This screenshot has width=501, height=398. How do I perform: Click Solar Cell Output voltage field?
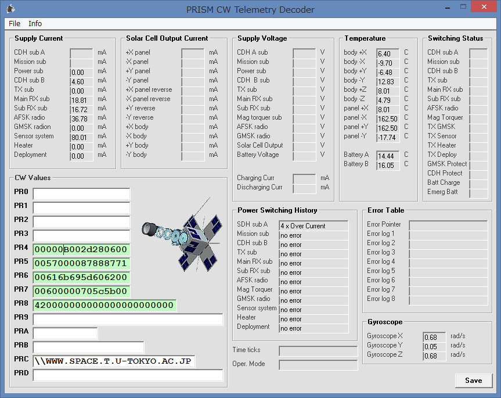304,147
